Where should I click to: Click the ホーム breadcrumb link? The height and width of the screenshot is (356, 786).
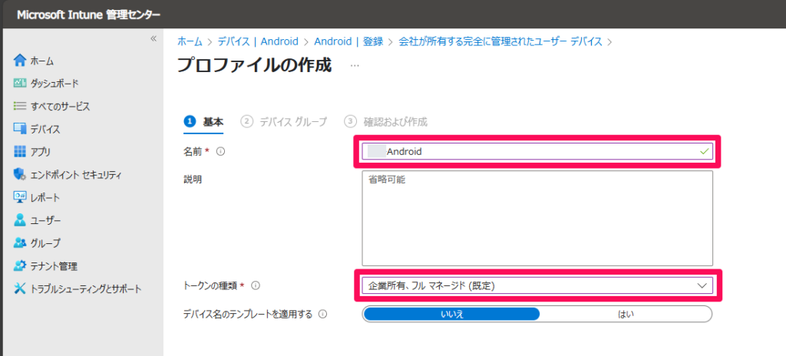click(x=190, y=41)
